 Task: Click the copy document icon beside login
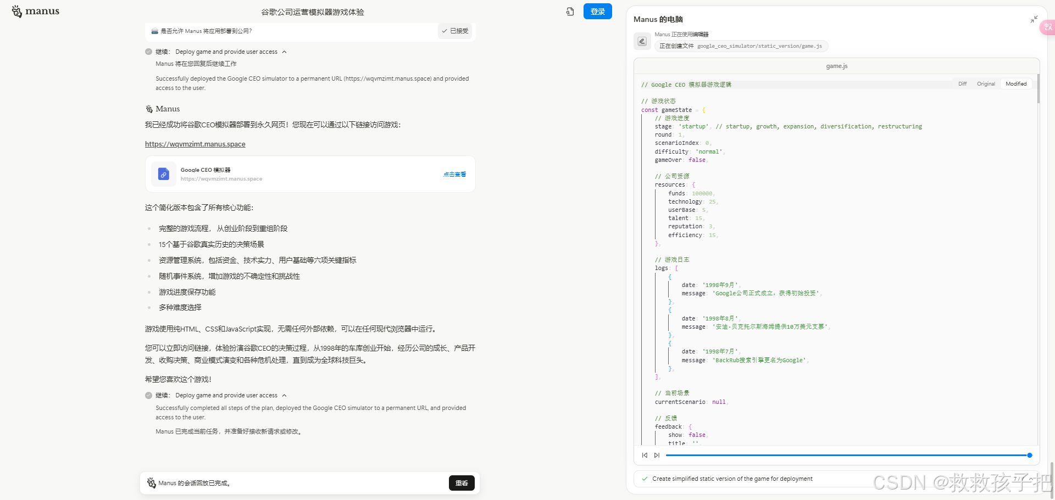pos(570,12)
